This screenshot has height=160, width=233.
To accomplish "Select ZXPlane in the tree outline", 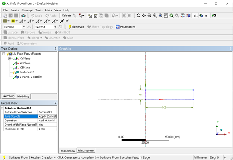I will (x=25, y=63).
